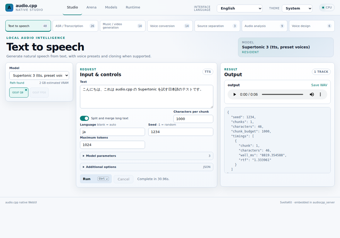Image resolution: width=340 pixels, height=238 pixels.
Task: Click the '2 GB estimated VRAM' text
Action: (54, 83)
